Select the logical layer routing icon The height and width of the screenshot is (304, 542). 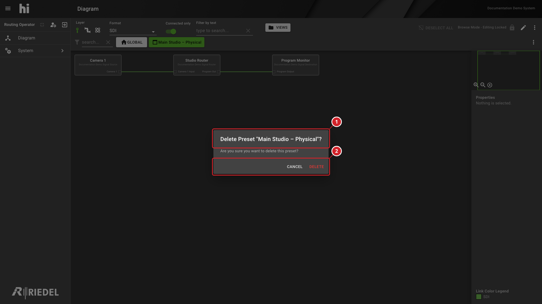[x=88, y=30]
